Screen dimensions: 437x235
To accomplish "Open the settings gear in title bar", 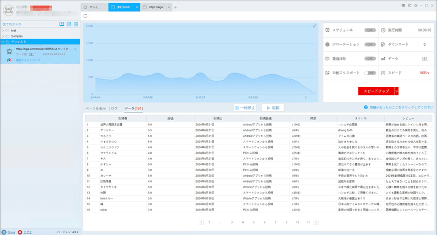I will [416, 5].
